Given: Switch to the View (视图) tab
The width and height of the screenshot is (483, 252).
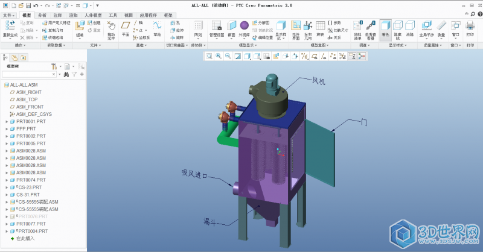Looking at the screenshot, I should click(129, 15).
